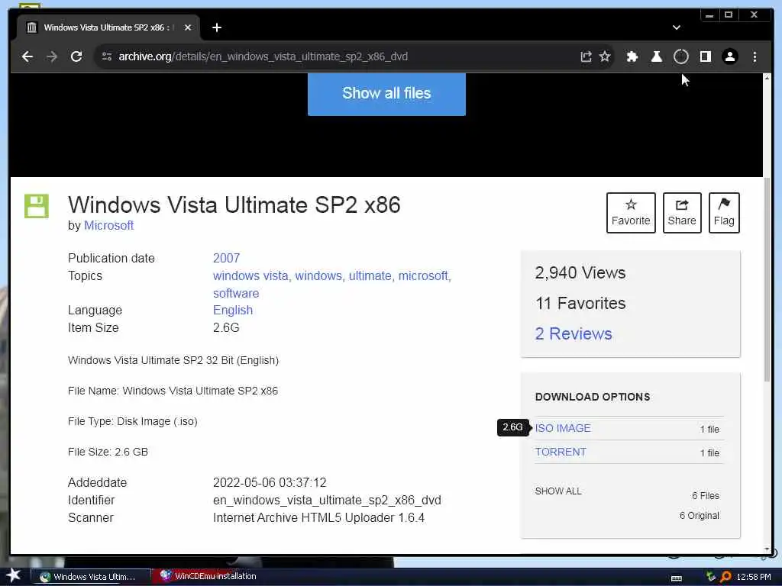This screenshot has height=586, width=782.
Task: Reload the archive.org page
Action: tap(76, 56)
